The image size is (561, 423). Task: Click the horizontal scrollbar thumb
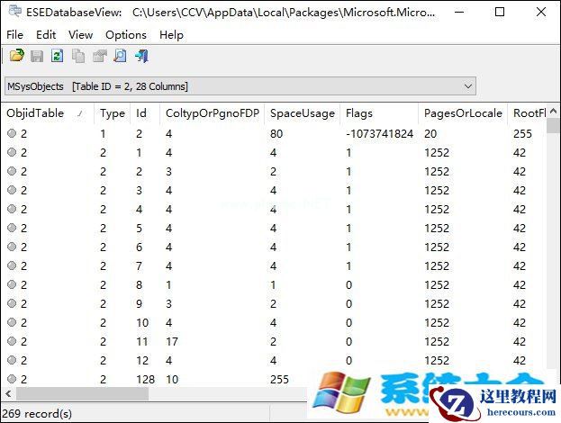[x=82, y=394]
